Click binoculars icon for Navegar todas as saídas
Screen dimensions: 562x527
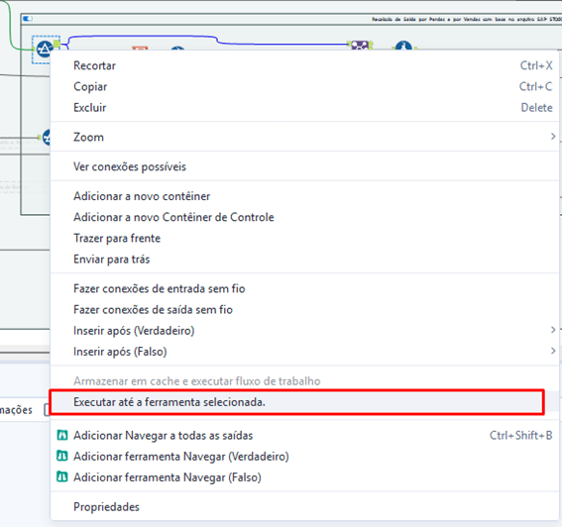[x=62, y=435]
